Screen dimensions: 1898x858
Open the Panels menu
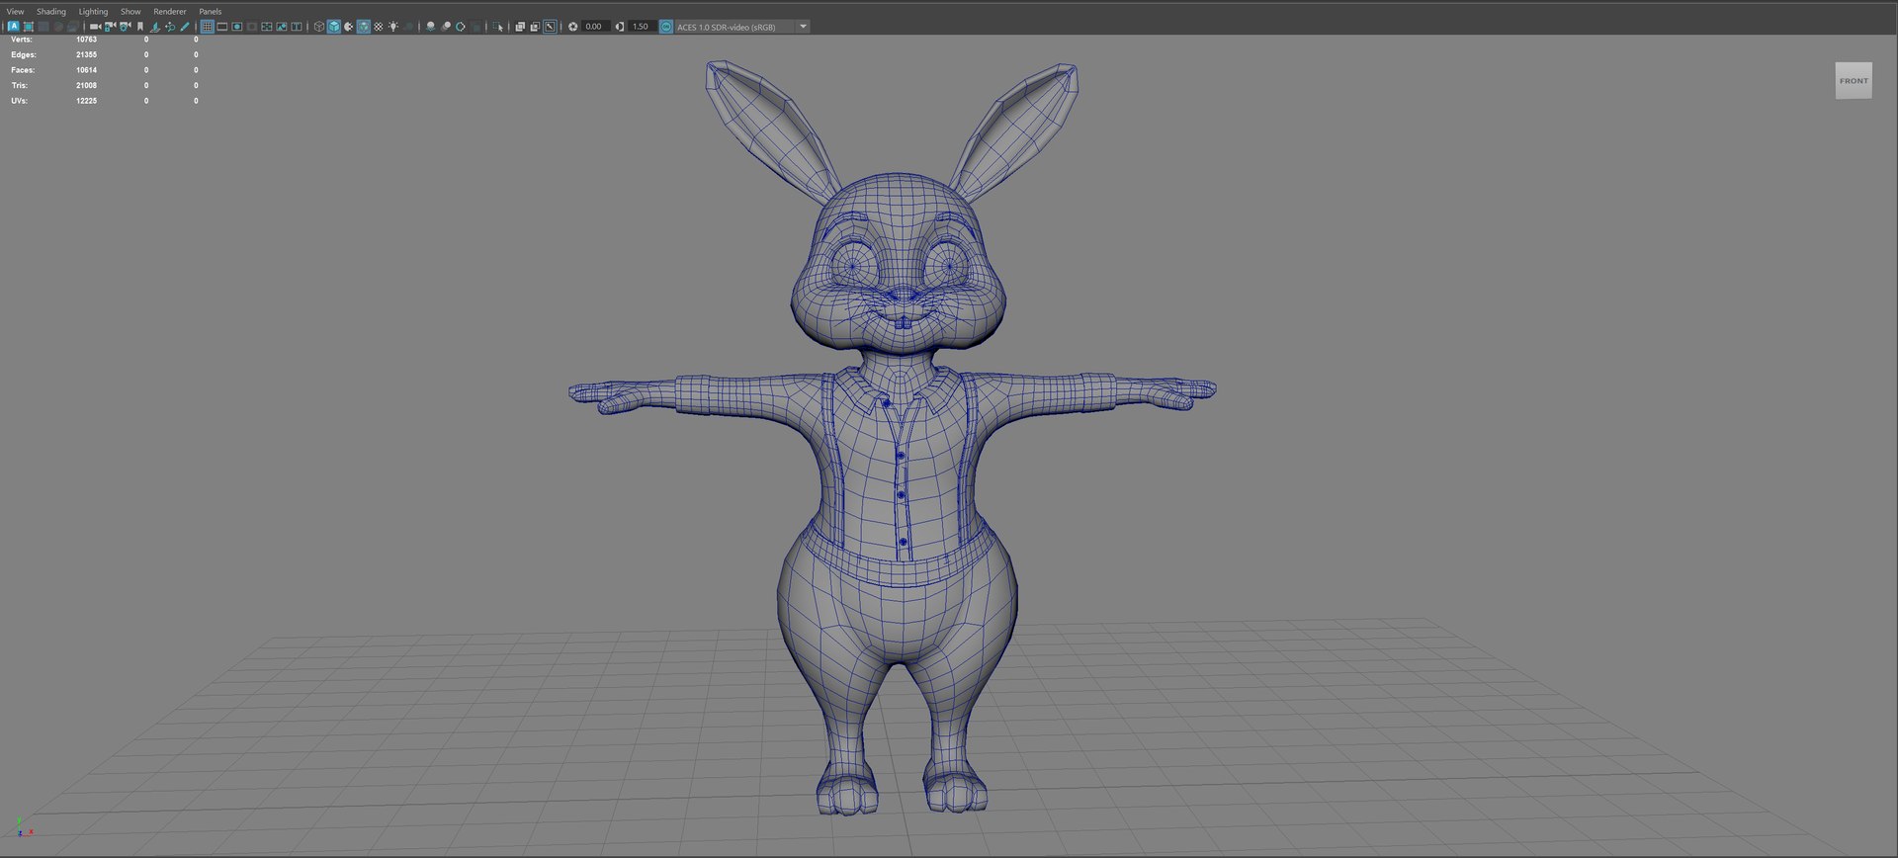[210, 11]
